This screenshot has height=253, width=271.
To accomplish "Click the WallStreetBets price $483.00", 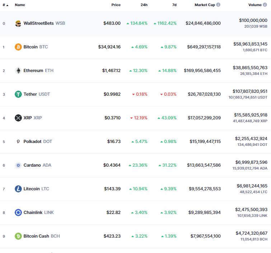I will [x=112, y=23].
